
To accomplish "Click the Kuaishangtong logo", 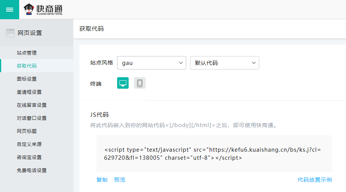I will (43, 10).
